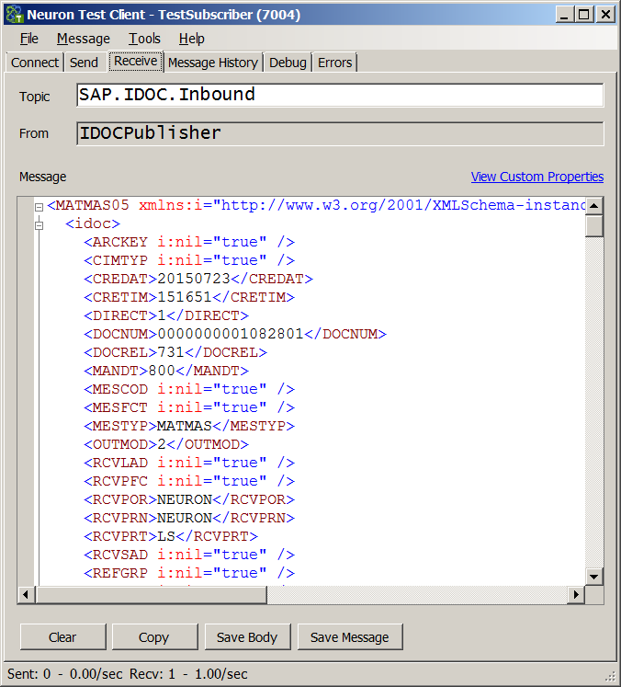
Task: Go to the Debug tab
Action: (x=288, y=63)
